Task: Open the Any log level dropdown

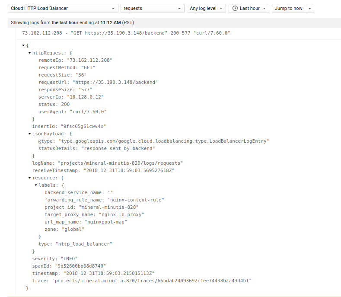Action: [x=206, y=9]
